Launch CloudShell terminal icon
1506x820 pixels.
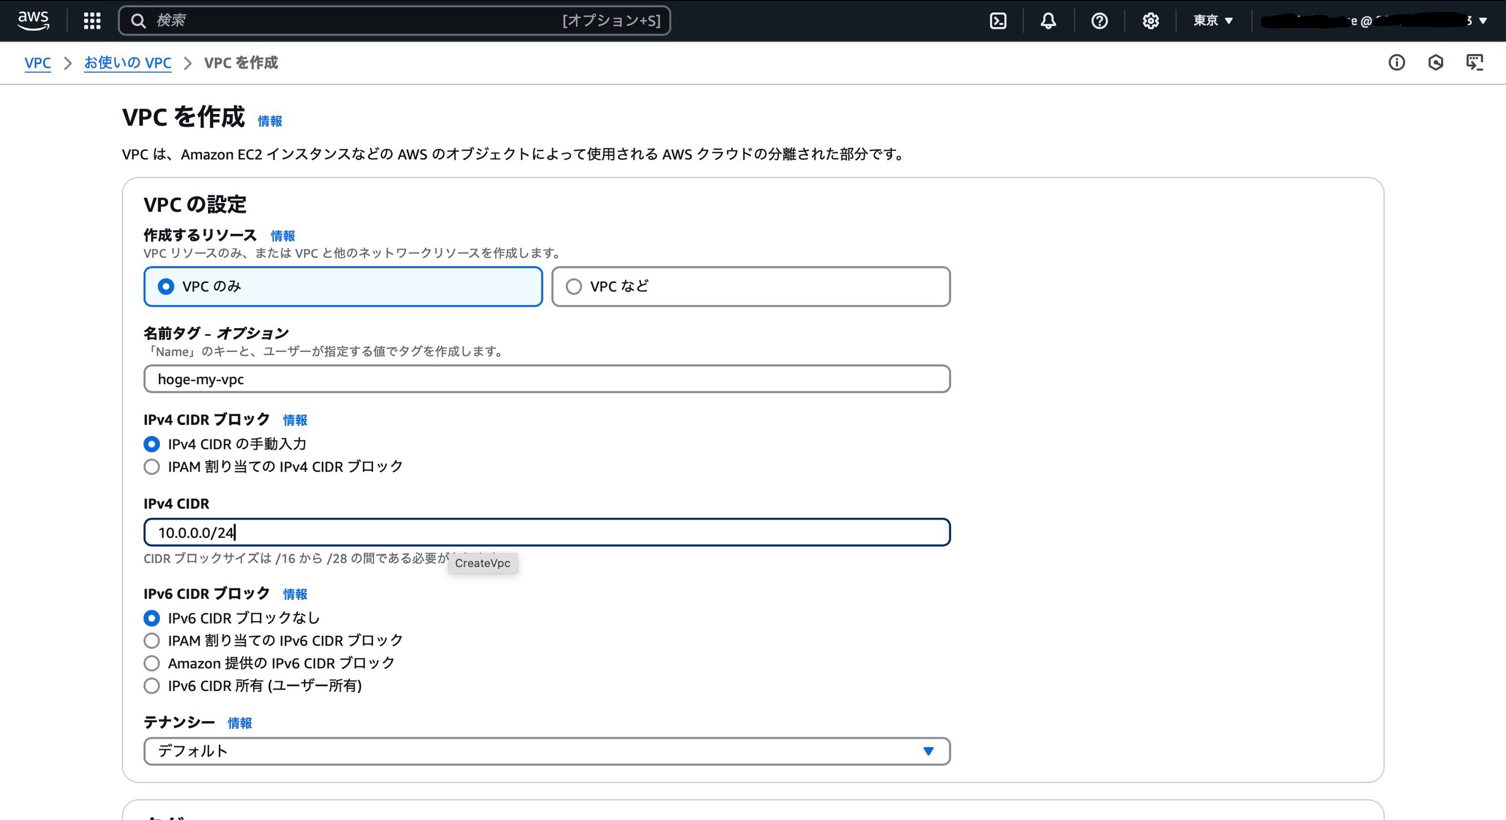click(x=997, y=20)
